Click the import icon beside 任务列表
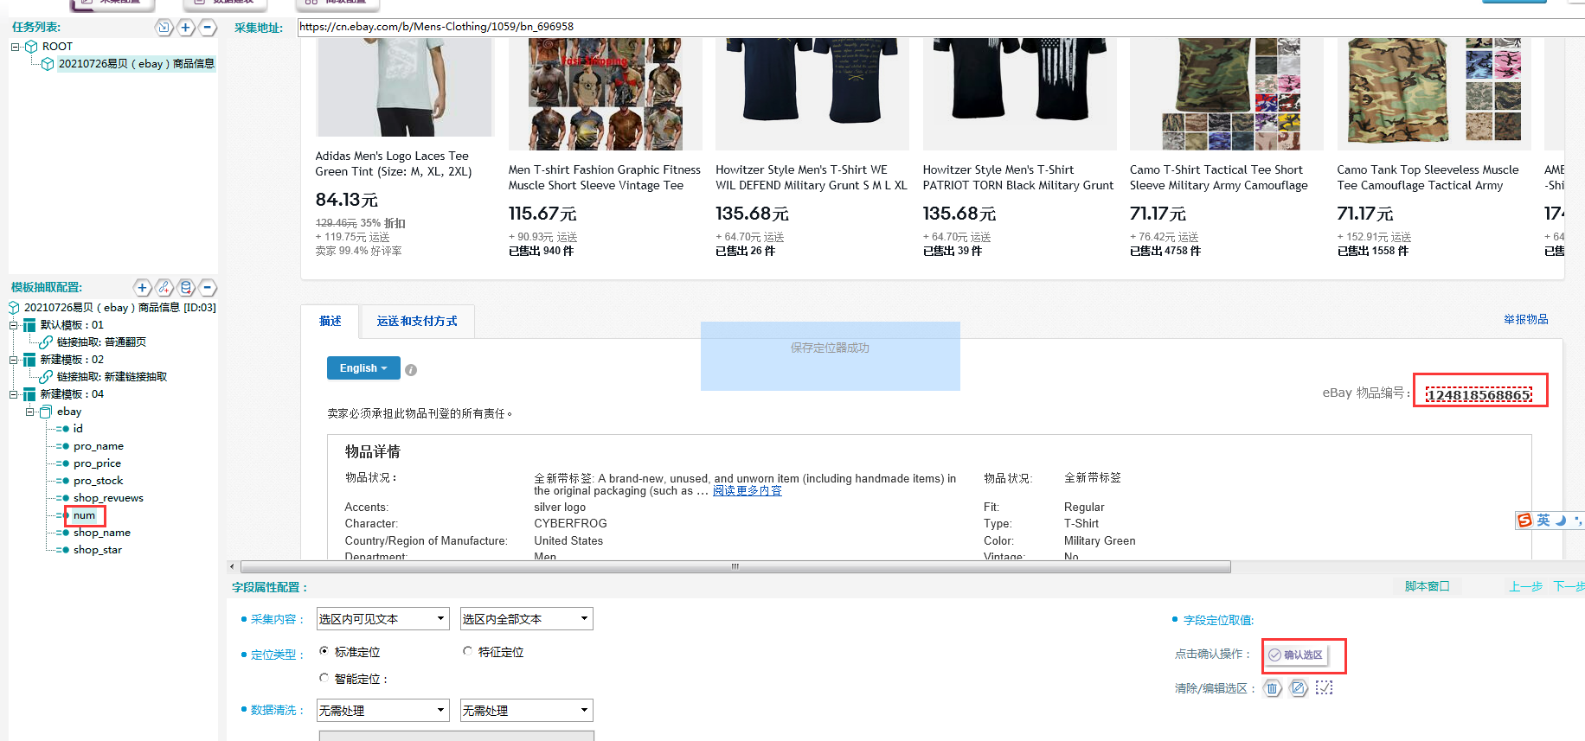This screenshot has width=1585, height=741. click(x=164, y=28)
